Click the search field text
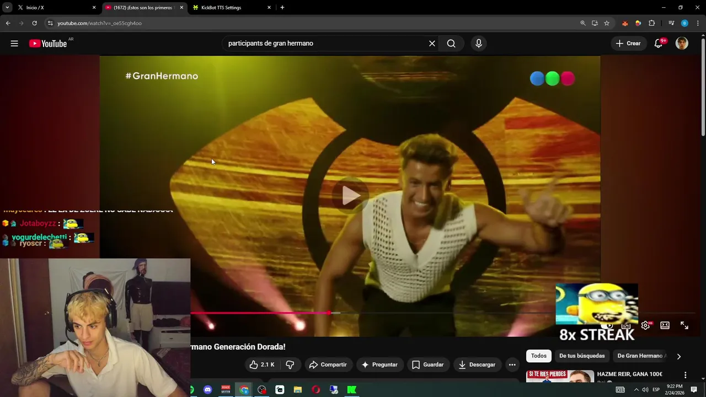Screen dimensions: 706x397 click(x=271, y=44)
